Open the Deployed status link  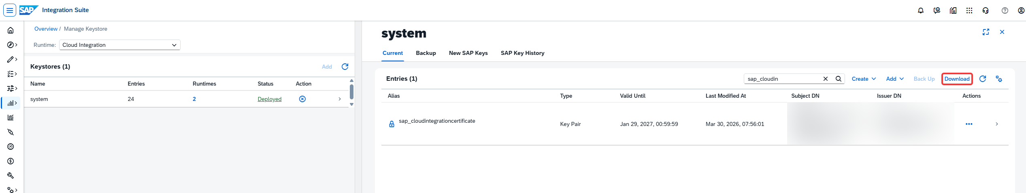tap(270, 99)
